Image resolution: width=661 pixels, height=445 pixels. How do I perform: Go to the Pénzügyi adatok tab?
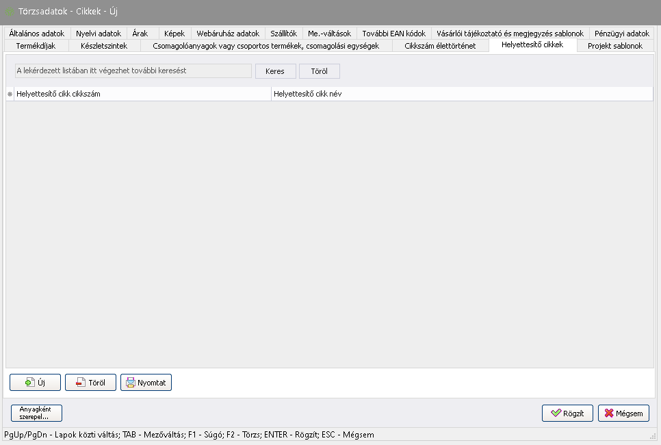coord(621,33)
